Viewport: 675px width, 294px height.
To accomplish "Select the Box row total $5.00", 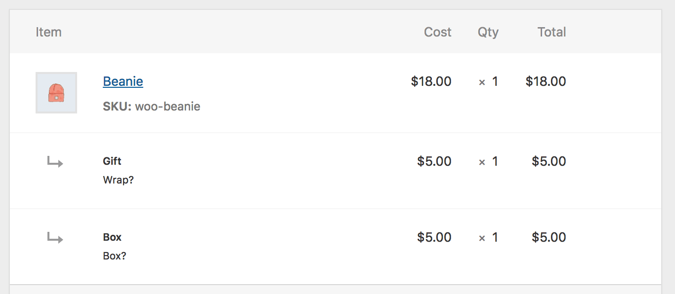I will pyautogui.click(x=548, y=237).
